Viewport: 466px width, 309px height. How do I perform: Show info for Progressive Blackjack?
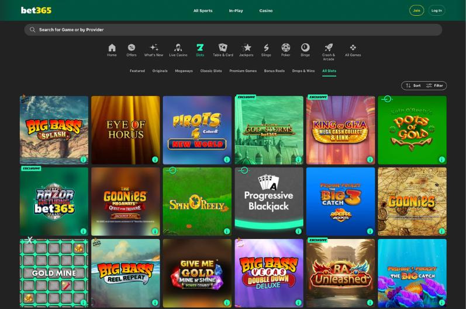(298, 231)
